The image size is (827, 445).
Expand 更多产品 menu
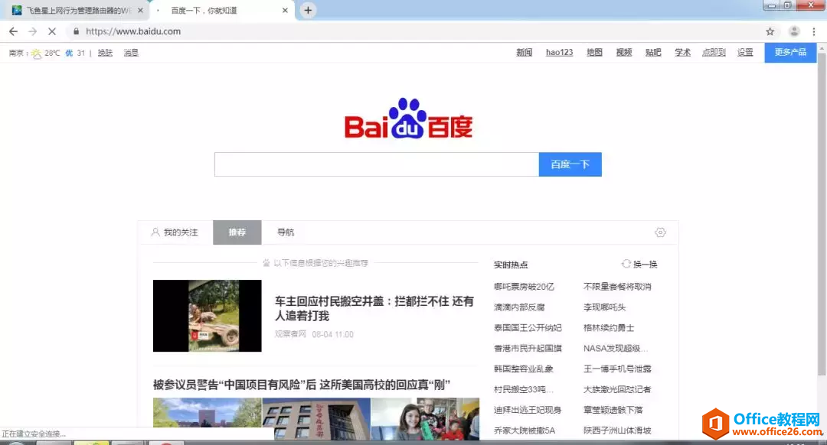point(790,52)
